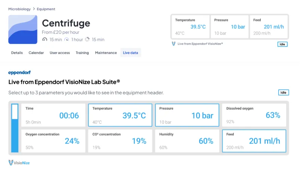Deselect the Feed parameter tile

(254, 141)
